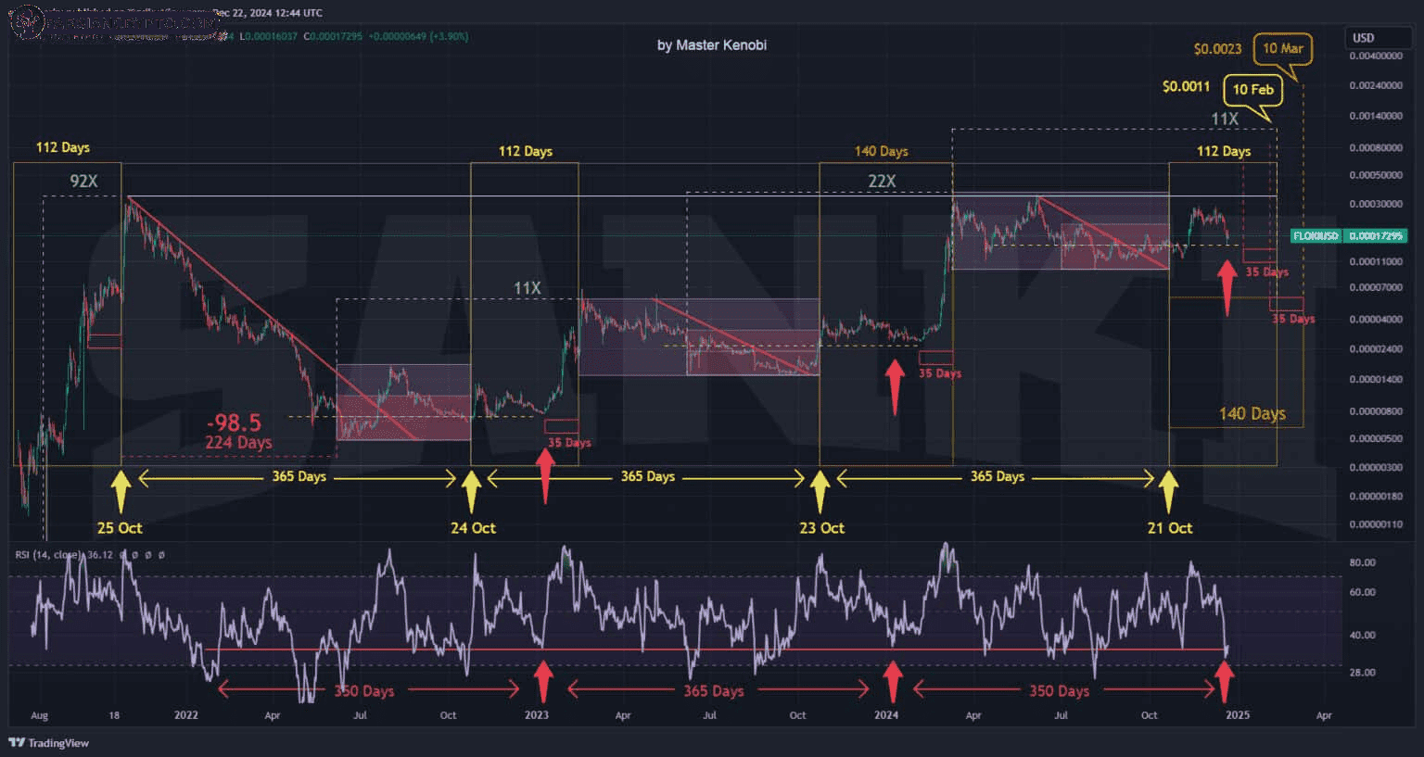The width and height of the screenshot is (1424, 757).
Task: Click the 0.00004000 price axis label
Action: pos(1376,320)
